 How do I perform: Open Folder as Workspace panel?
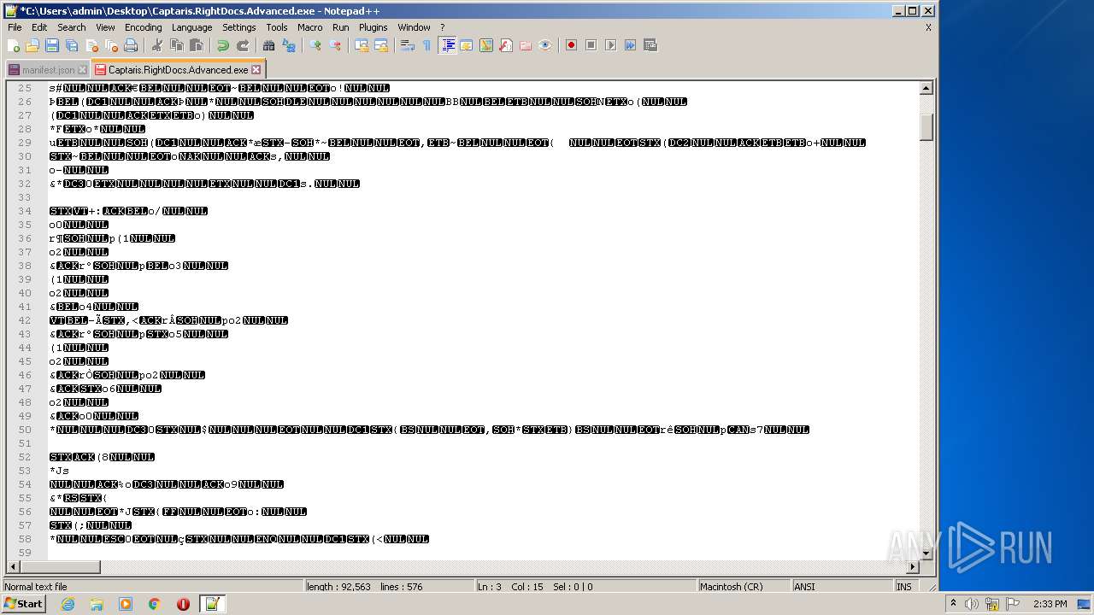pos(526,45)
